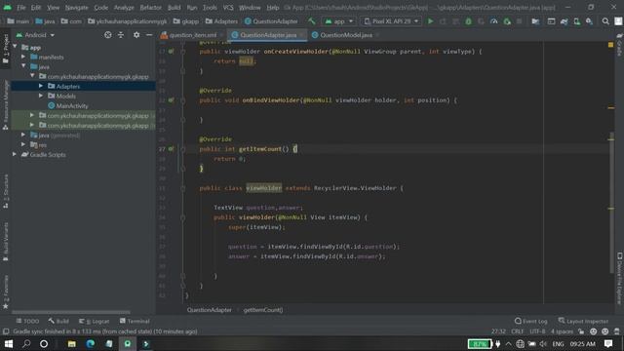Click override gutter icon beside getItemCount
Image resolution: width=624 pixels, height=351 pixels.
(x=171, y=149)
